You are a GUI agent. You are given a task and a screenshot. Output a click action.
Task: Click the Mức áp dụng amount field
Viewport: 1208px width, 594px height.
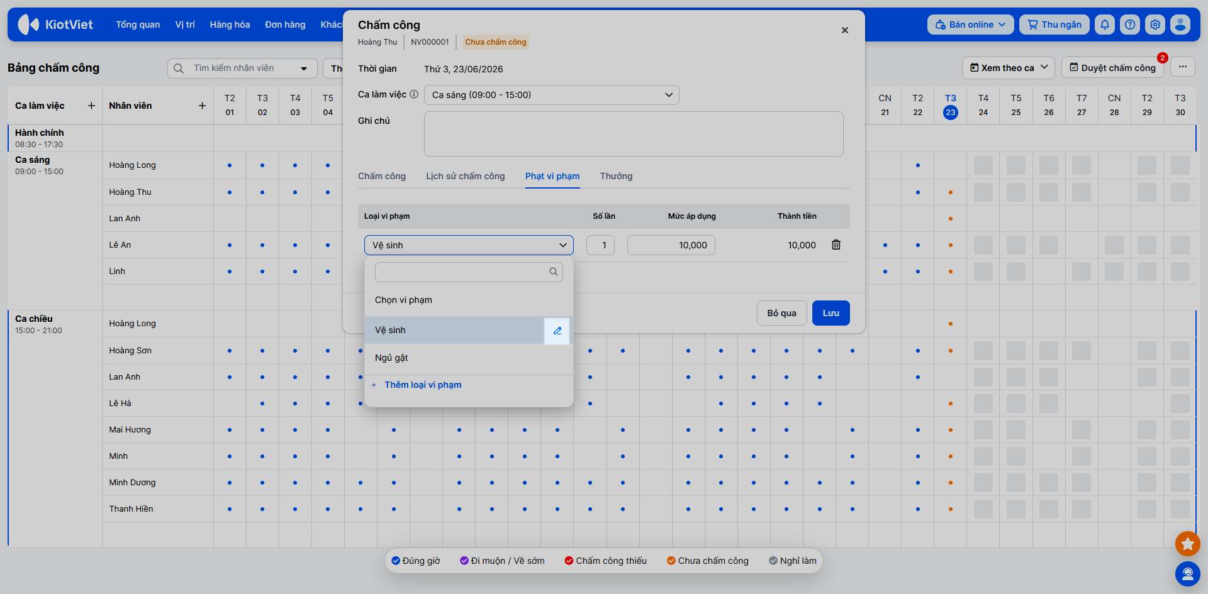pyautogui.click(x=671, y=245)
